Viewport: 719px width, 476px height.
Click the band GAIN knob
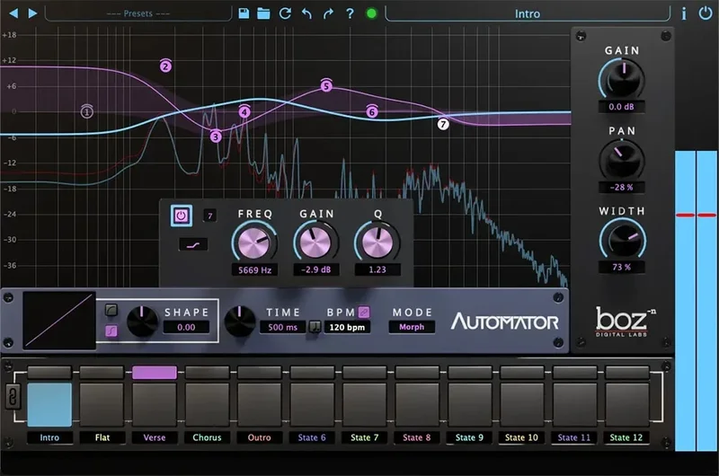point(315,242)
